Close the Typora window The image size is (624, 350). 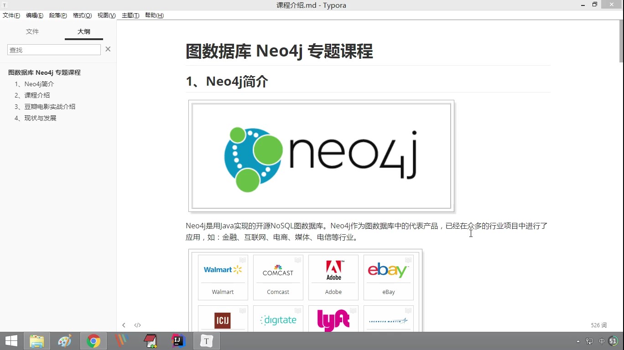612,5
